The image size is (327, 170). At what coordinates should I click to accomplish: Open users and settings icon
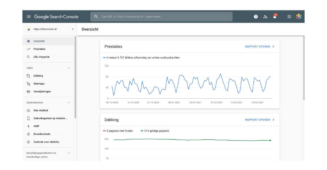point(265,17)
